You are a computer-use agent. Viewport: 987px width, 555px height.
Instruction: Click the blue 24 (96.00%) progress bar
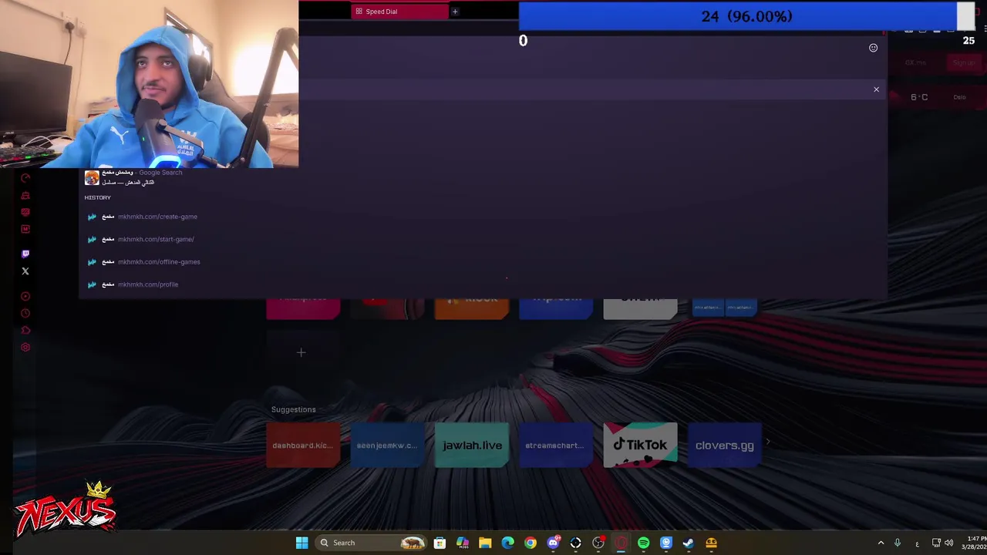(x=738, y=16)
